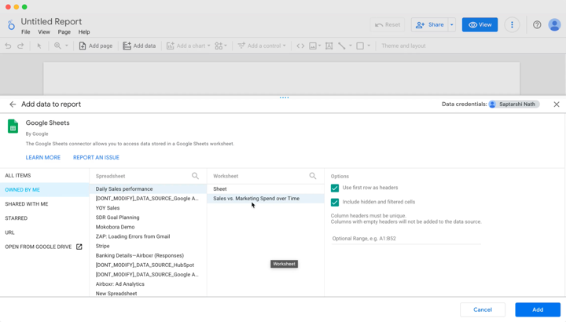Viewport: 566px width, 322px height.
Task: Open the Help menu
Action: (x=84, y=32)
